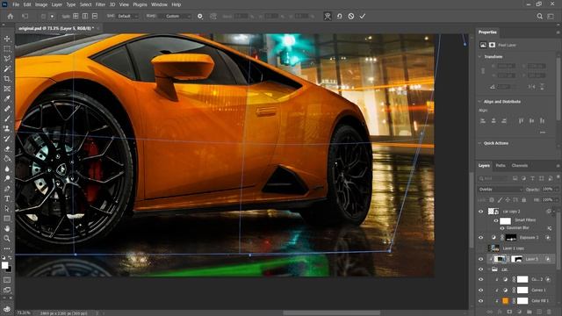Collapse the car layer group
The image size is (562, 316).
(489, 269)
